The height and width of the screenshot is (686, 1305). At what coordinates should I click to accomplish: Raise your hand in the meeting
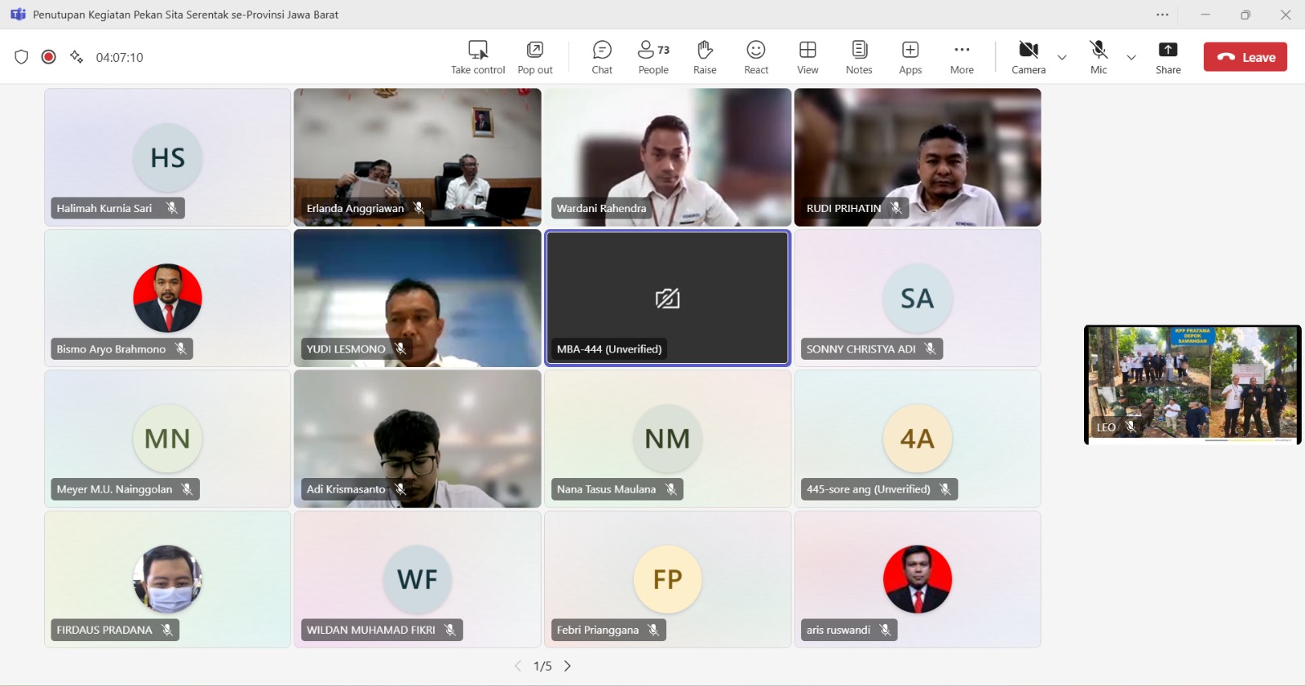coord(705,57)
